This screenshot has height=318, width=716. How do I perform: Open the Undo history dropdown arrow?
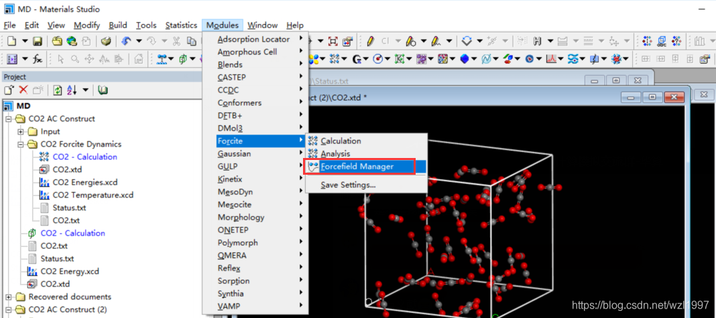(x=138, y=42)
